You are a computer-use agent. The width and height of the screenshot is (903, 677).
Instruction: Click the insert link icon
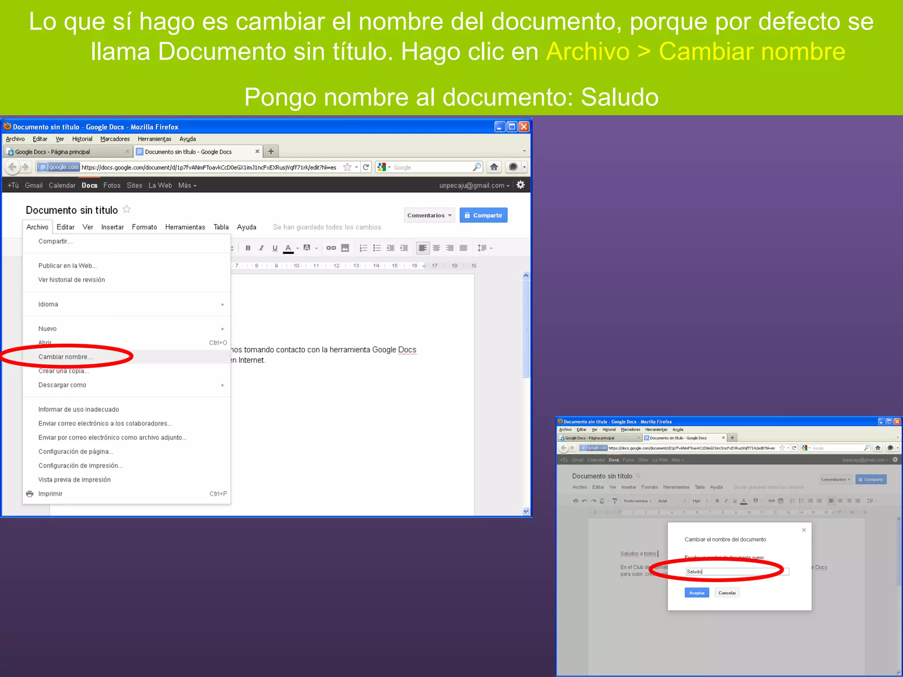pos(331,248)
